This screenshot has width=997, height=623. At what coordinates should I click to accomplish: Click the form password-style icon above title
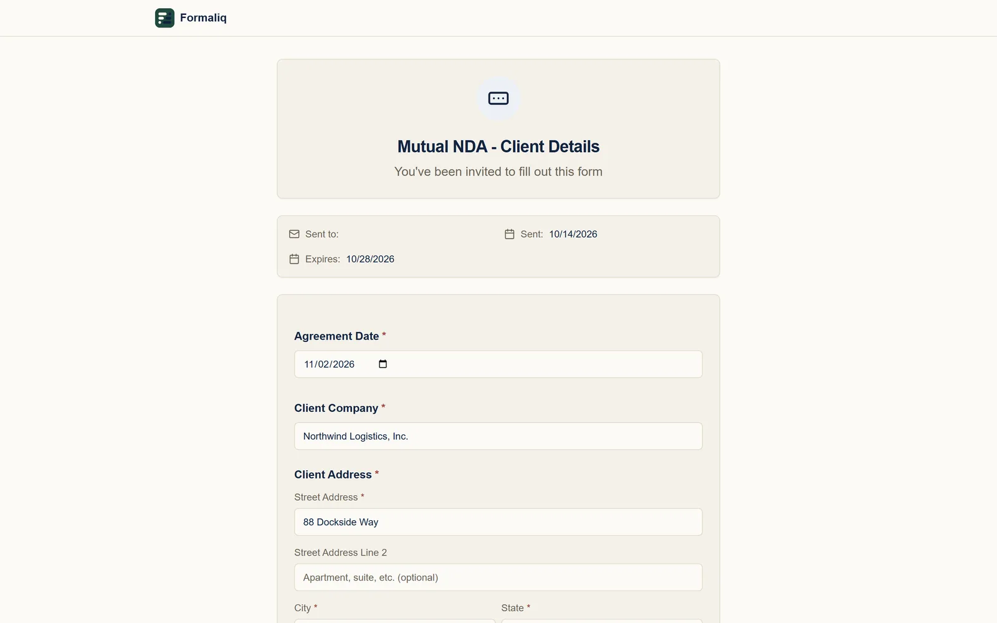pos(499,98)
